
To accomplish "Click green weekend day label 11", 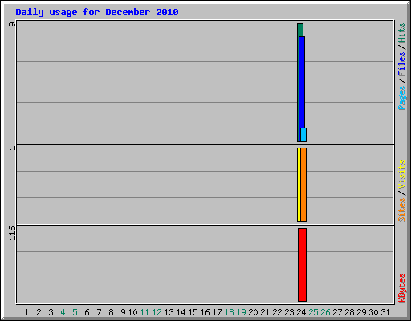I will coord(144,312).
